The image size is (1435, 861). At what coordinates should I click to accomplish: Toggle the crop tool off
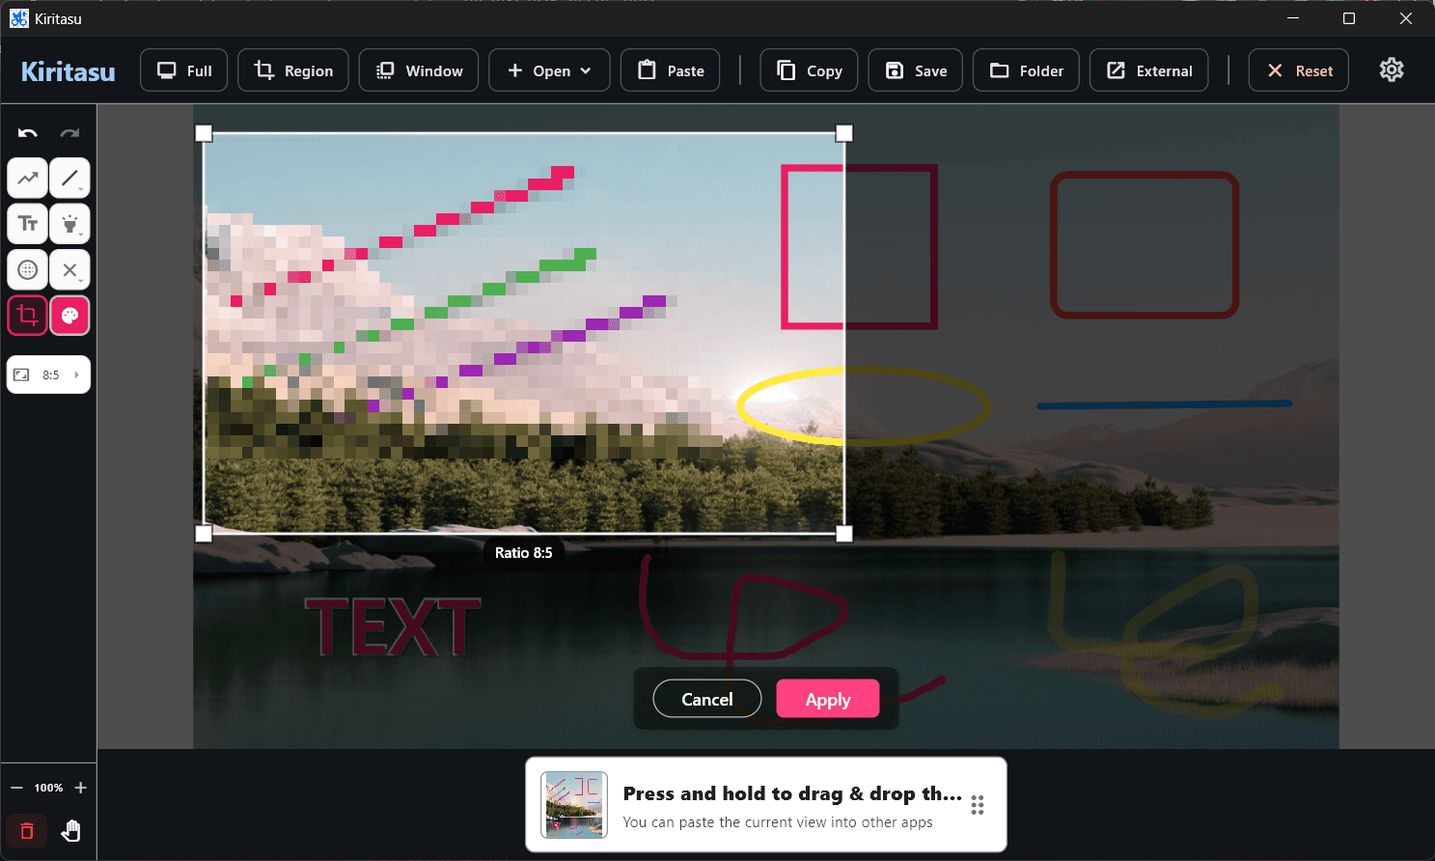pos(28,316)
